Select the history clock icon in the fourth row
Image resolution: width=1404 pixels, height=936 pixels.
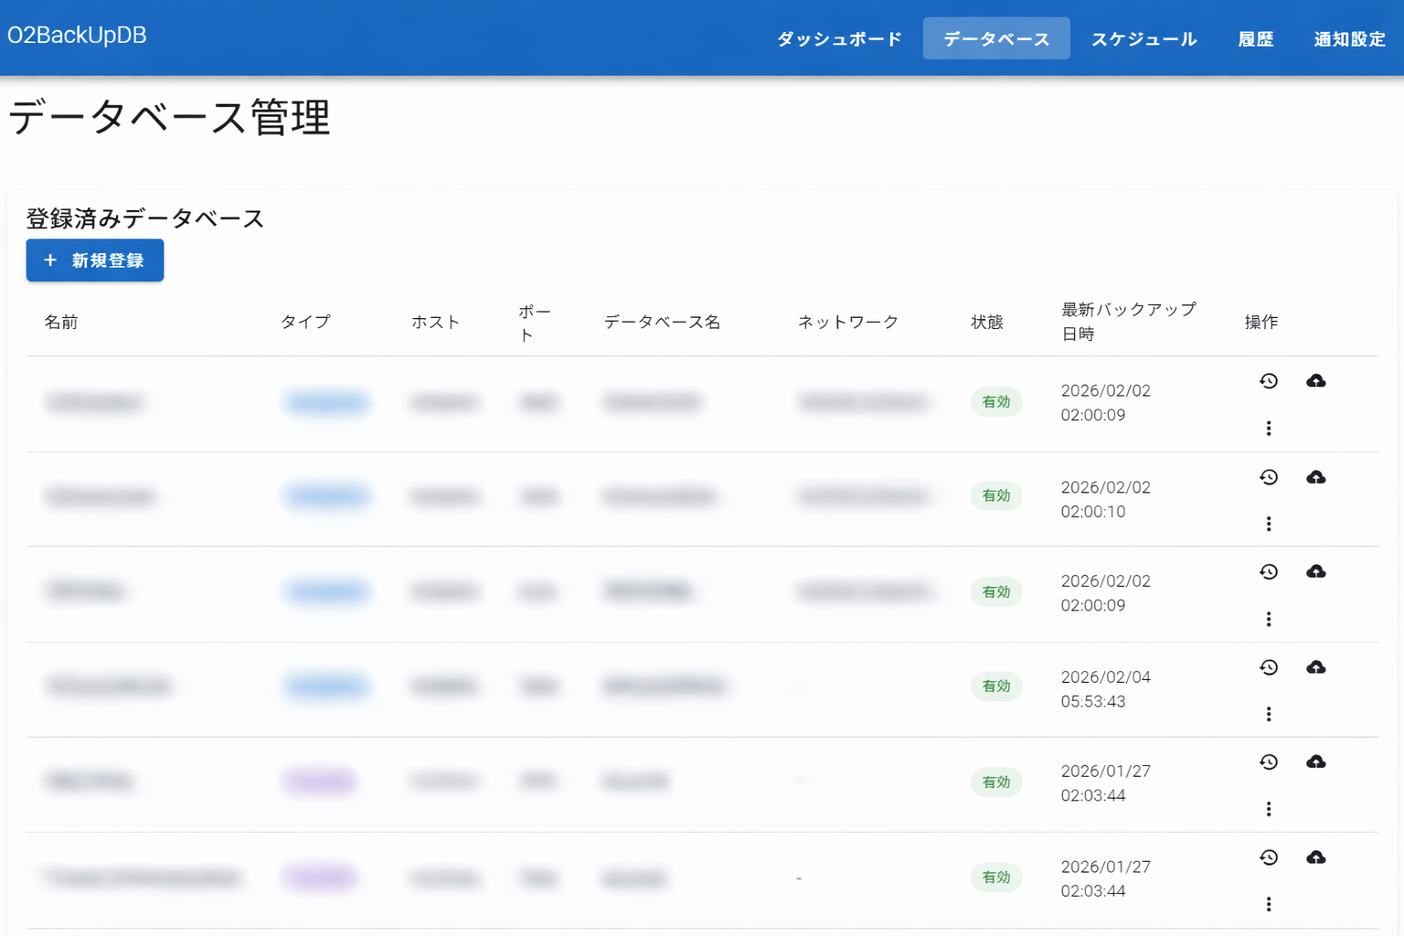(x=1269, y=667)
